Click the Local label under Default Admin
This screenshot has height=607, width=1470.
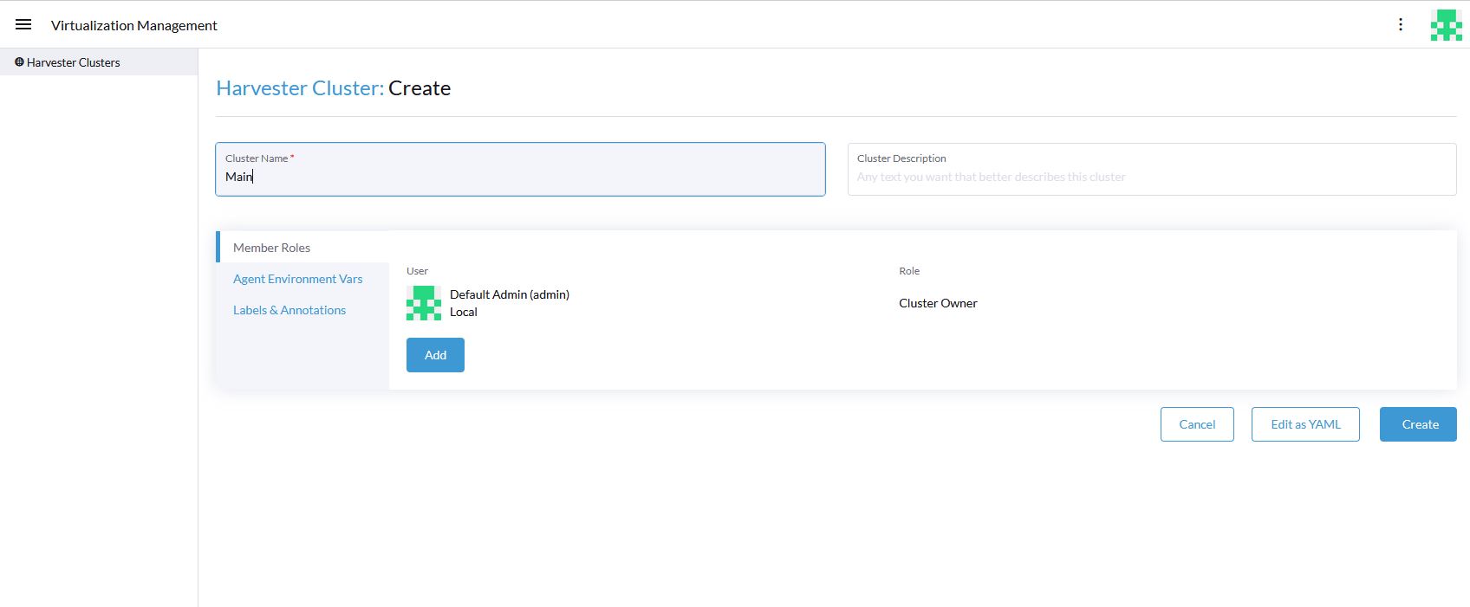464,312
